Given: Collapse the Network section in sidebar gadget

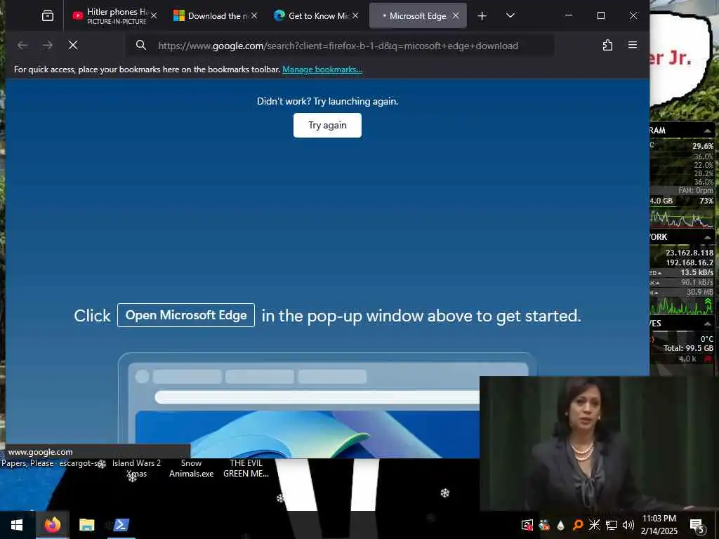Looking at the screenshot, I should point(708,237).
